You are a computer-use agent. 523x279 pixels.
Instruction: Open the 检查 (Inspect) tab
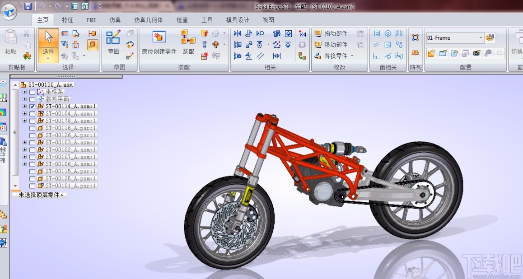coord(182,20)
